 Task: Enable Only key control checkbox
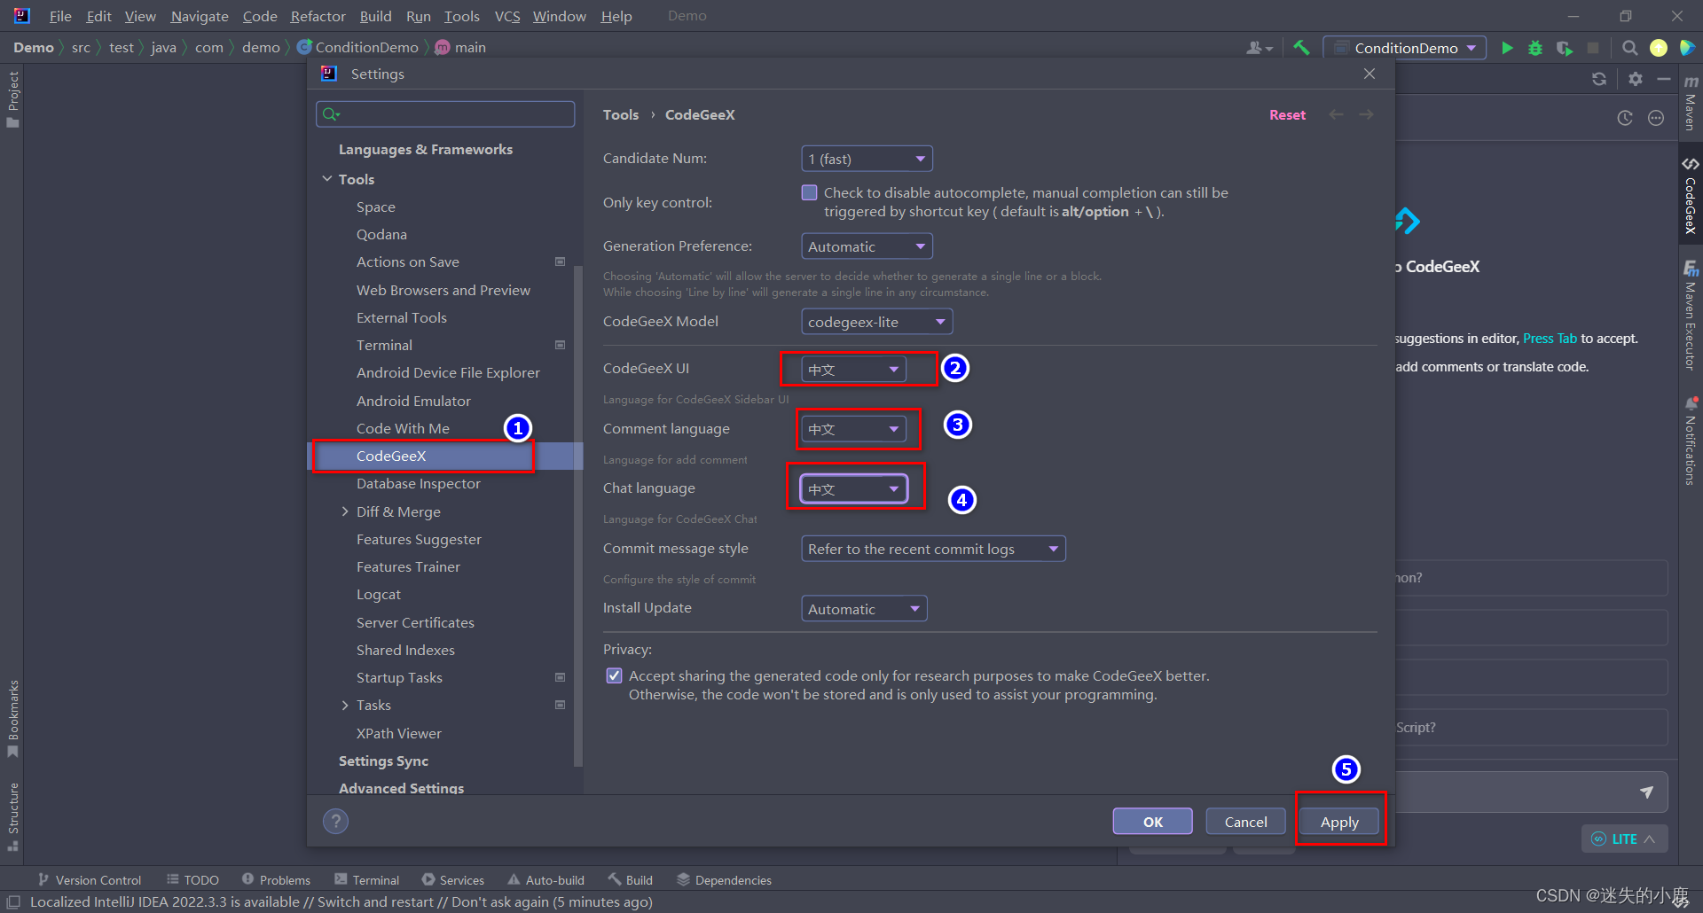[x=809, y=192]
